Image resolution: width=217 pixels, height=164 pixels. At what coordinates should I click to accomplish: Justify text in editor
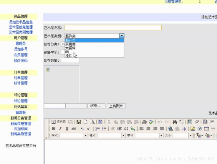(162, 129)
